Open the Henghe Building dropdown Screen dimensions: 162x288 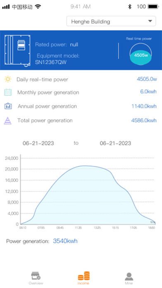[x=111, y=21]
